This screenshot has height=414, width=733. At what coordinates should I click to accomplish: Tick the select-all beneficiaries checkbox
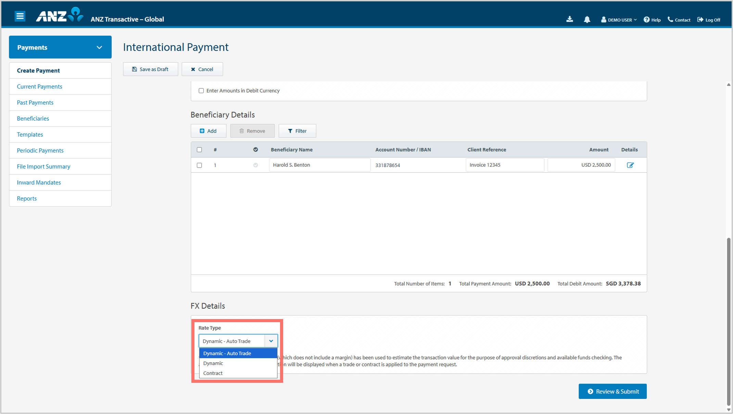[199, 150]
